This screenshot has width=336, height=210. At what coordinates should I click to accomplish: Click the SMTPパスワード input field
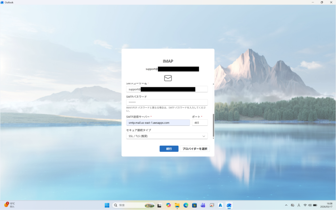[x=167, y=102]
